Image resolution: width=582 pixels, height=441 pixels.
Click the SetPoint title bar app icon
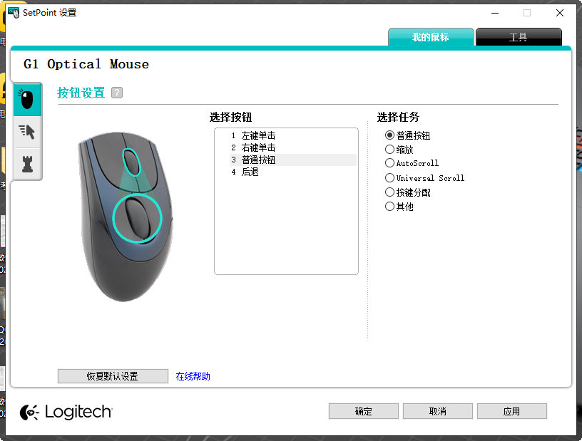14,12
